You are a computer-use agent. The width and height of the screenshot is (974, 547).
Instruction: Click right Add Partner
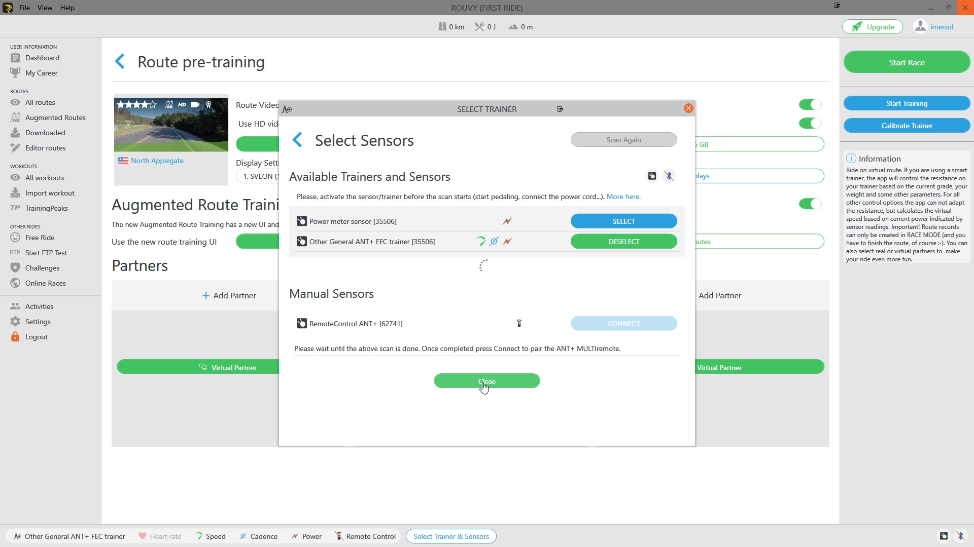(x=719, y=296)
